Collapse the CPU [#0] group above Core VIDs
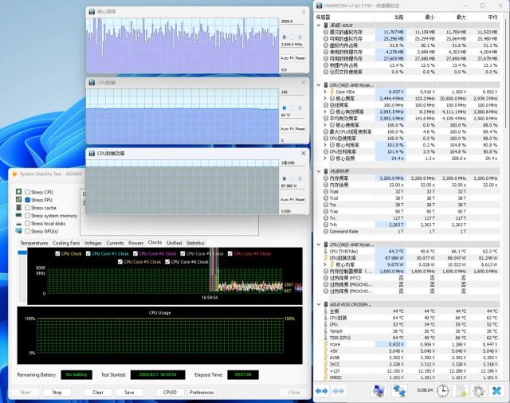 319,85
